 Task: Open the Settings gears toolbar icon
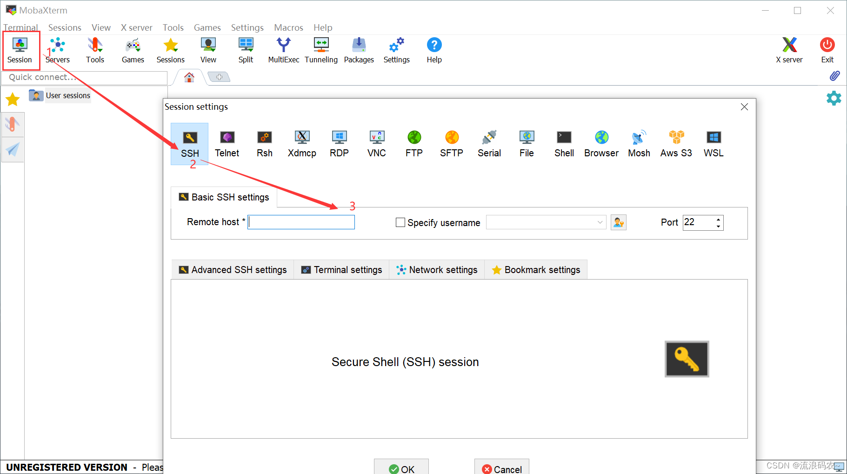397,50
